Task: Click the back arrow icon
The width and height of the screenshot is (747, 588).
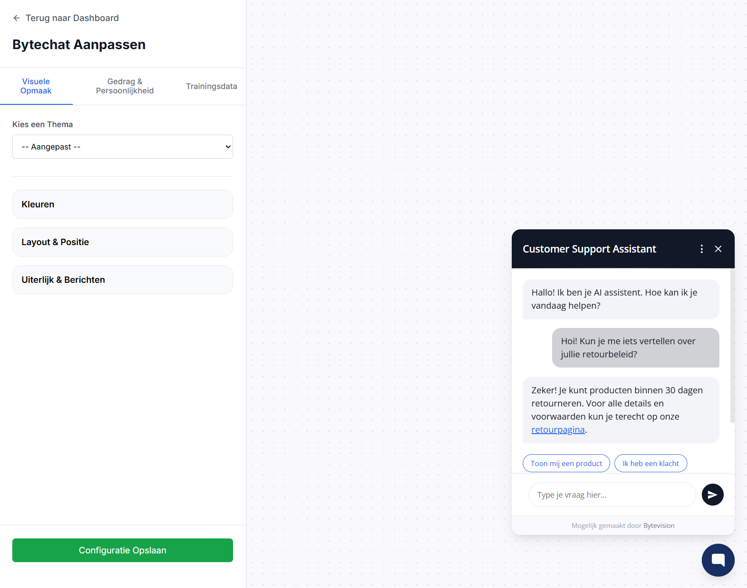Action: (x=17, y=18)
